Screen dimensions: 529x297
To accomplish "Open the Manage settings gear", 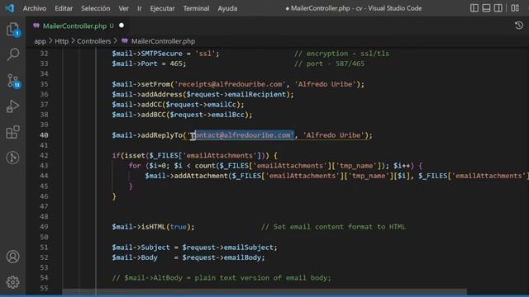I will [x=13, y=282].
